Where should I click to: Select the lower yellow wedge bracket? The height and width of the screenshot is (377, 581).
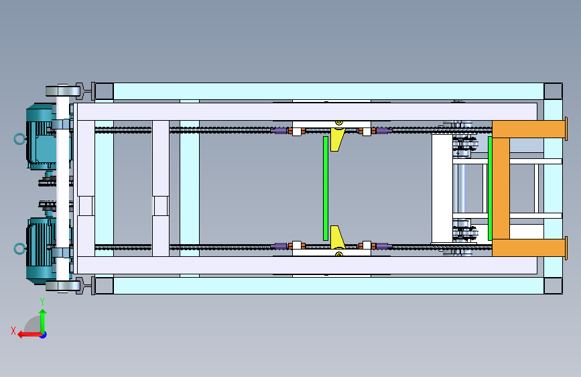tap(337, 237)
